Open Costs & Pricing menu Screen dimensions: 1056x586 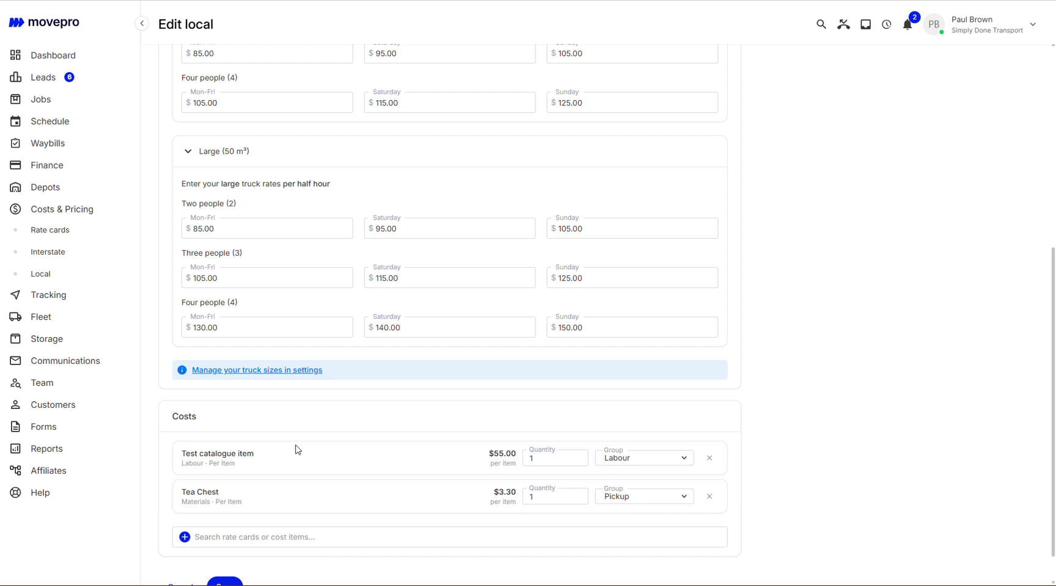click(x=62, y=209)
